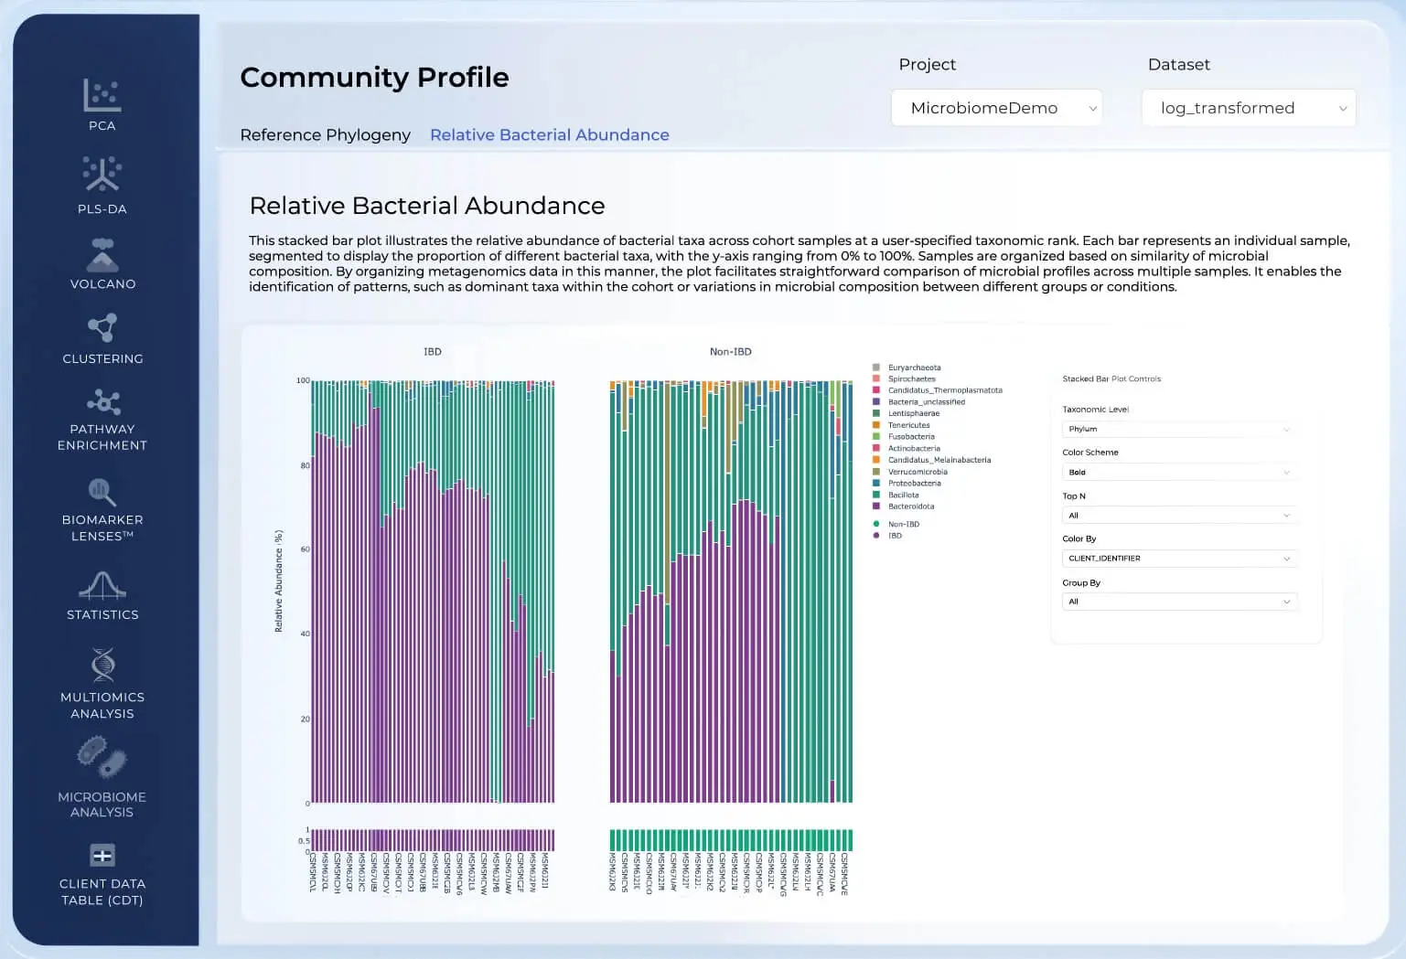
Task: Select the Relative Bacterial Abundance tab
Action: coord(550,135)
